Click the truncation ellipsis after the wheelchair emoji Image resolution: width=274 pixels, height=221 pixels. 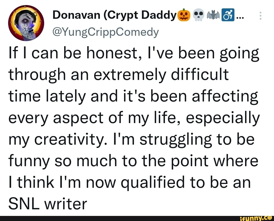[239, 17]
